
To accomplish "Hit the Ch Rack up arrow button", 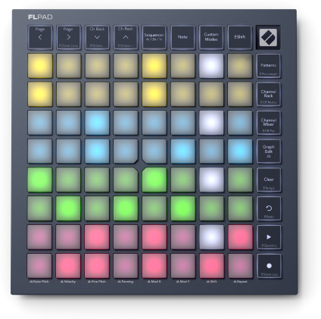I will coord(126,37).
